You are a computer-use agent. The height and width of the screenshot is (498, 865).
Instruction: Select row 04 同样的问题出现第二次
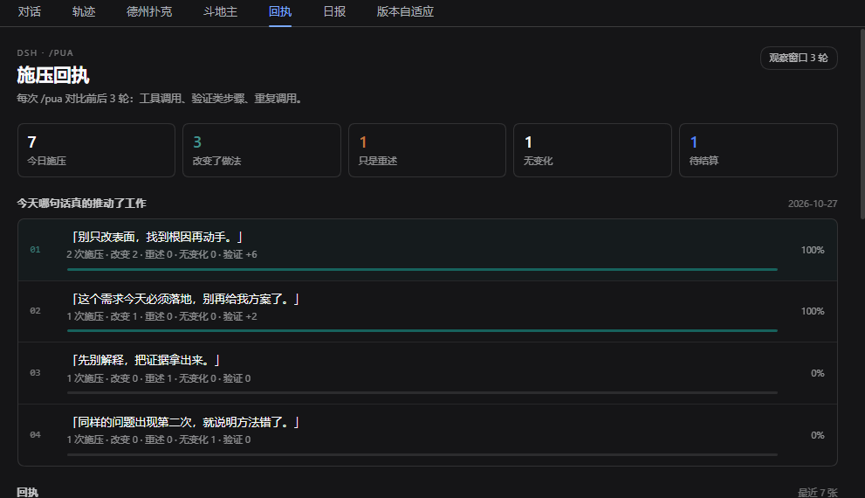(428, 435)
